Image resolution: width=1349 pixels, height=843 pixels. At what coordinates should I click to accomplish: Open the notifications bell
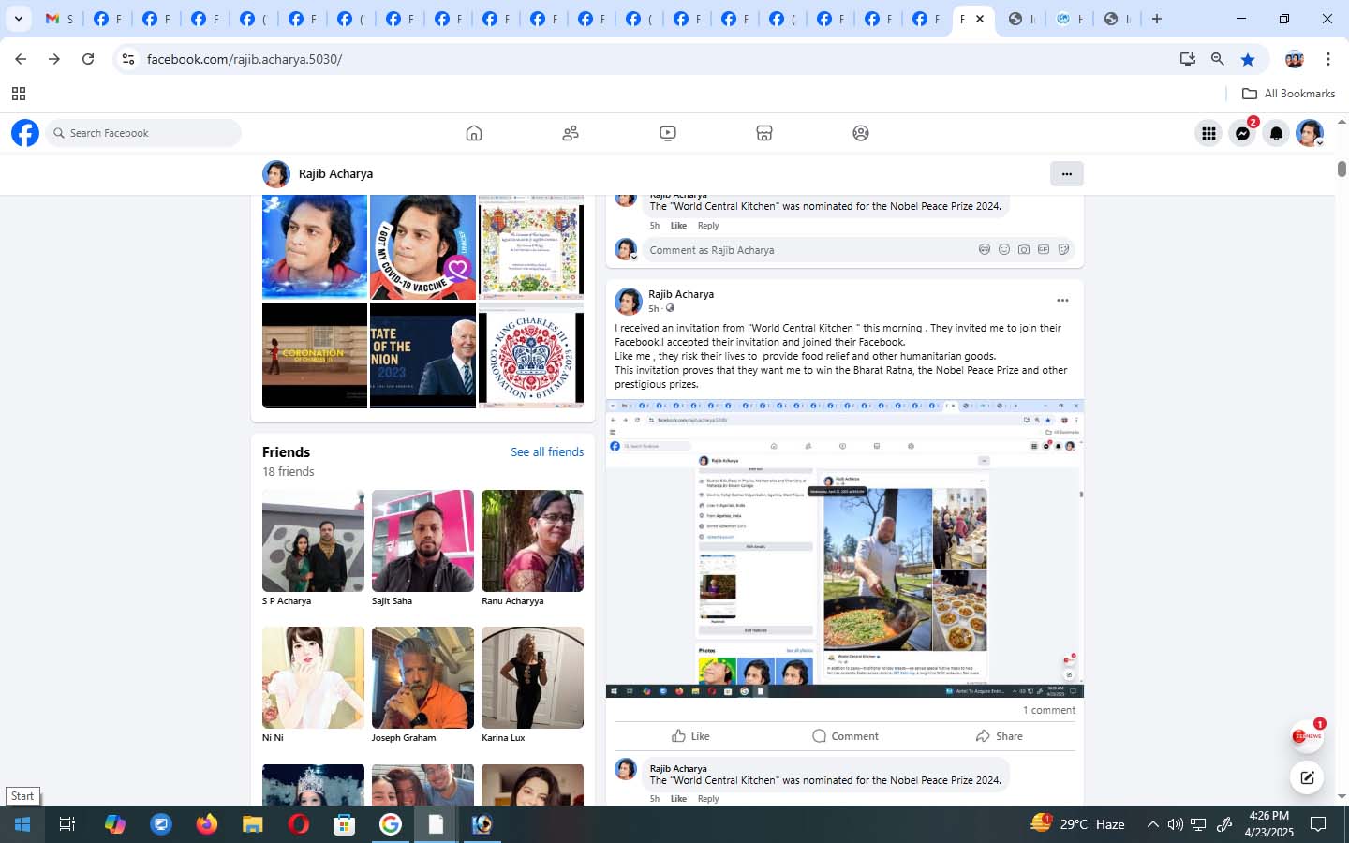1276,133
